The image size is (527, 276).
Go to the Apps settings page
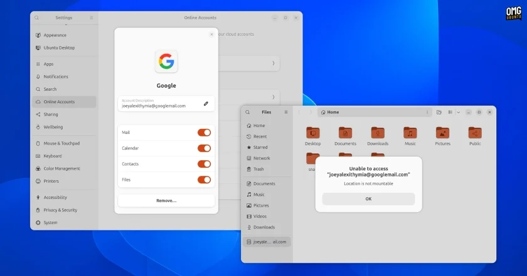[x=64, y=64]
